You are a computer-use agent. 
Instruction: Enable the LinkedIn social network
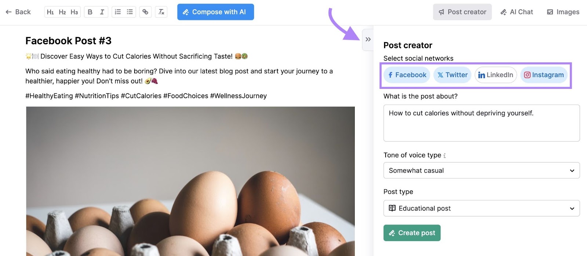[x=496, y=75]
